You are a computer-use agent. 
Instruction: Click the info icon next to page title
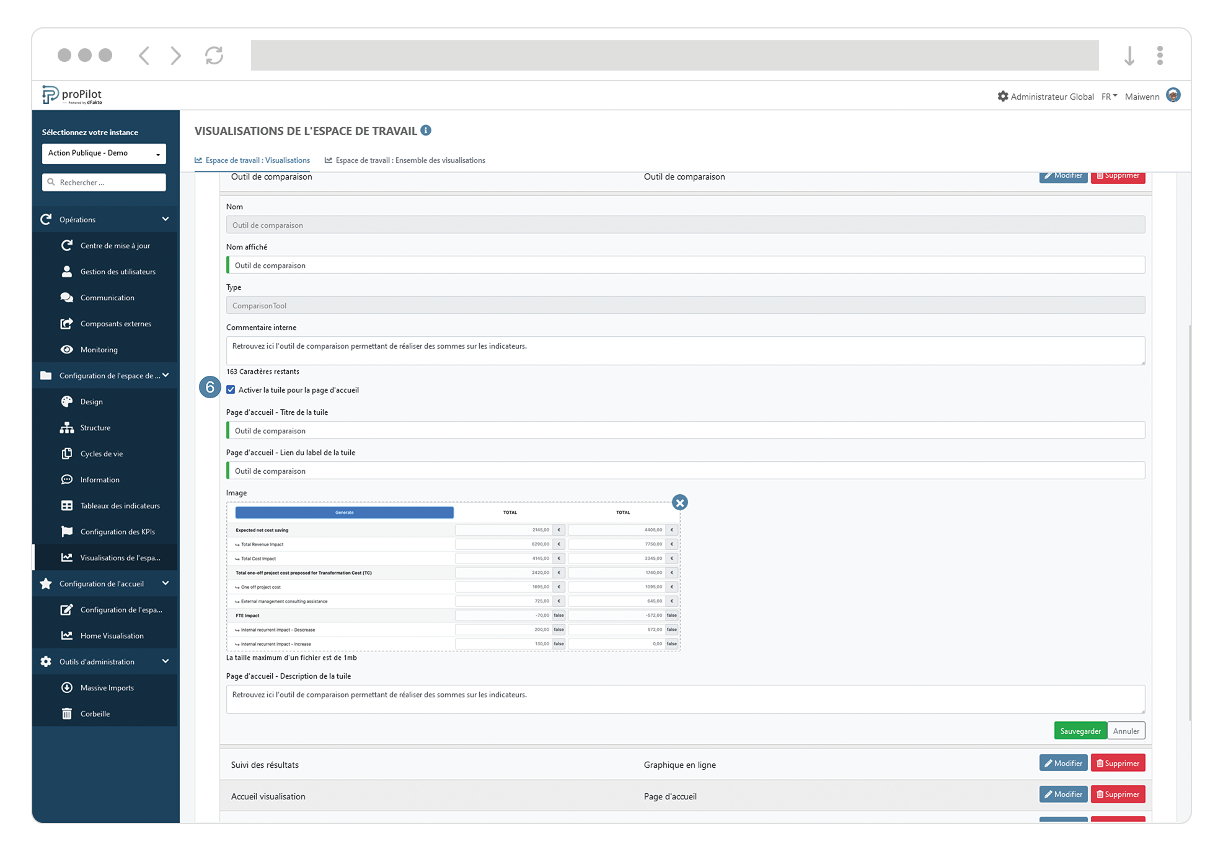(425, 131)
